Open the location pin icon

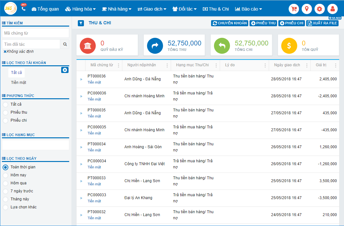point(307,9)
